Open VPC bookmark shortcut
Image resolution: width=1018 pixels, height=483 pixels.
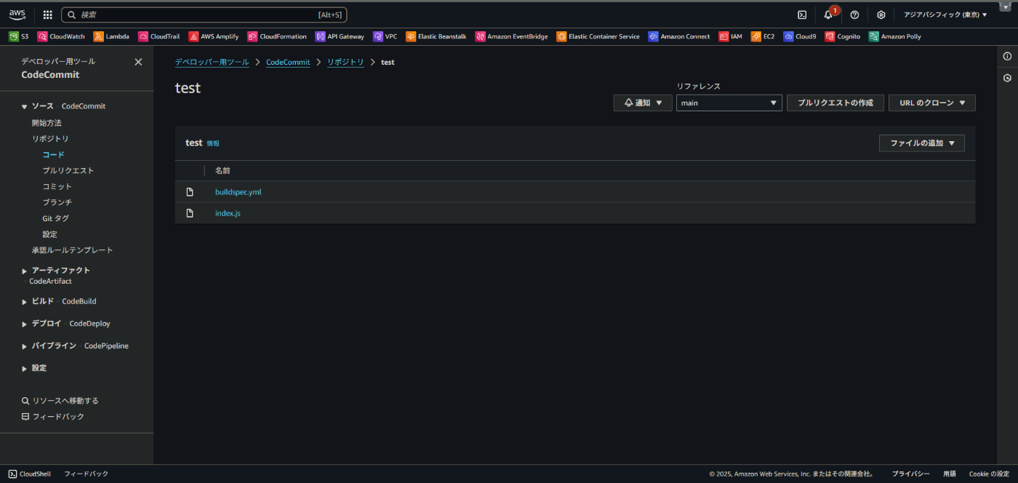point(385,36)
